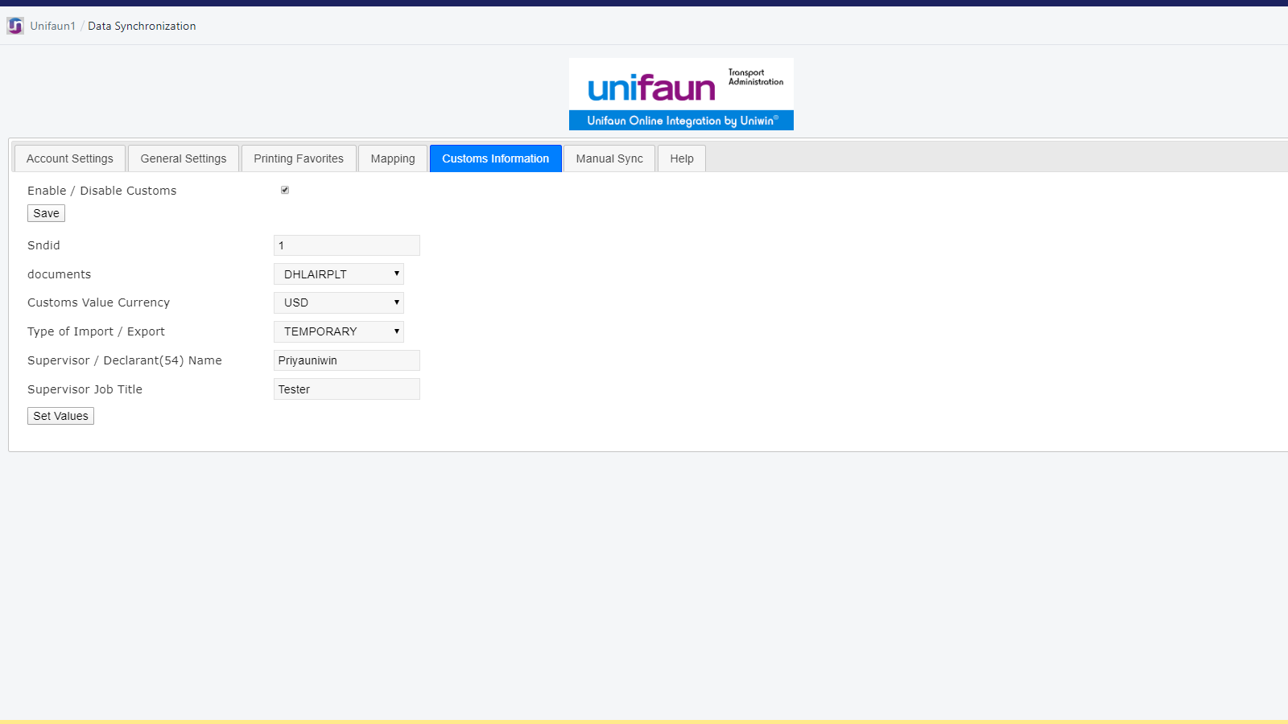Image resolution: width=1288 pixels, height=724 pixels.
Task: Focus the Sndid input field
Action: pyautogui.click(x=347, y=245)
